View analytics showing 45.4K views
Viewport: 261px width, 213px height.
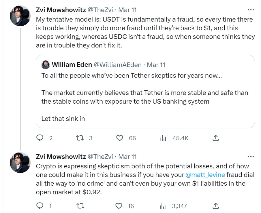pyautogui.click(x=164, y=138)
